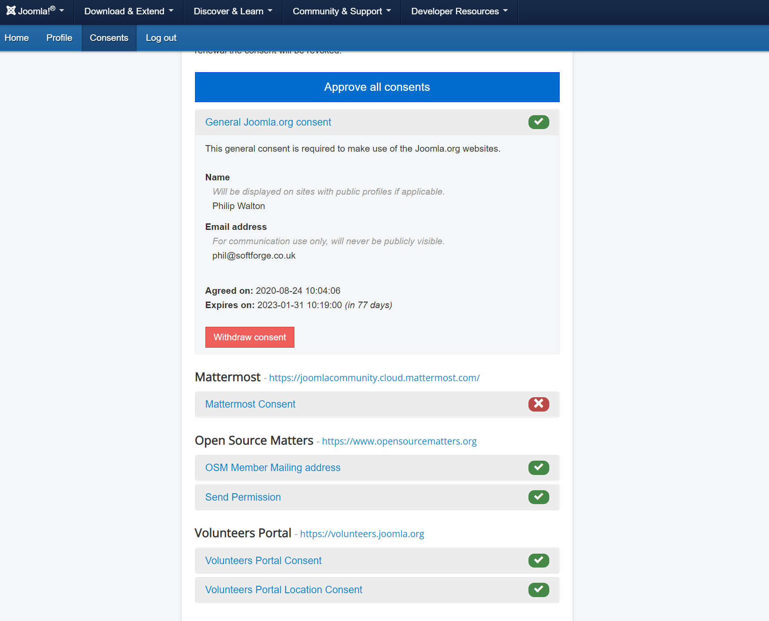
Task: Click green checkmark on OSM Member Mailing address
Action: [x=538, y=468]
